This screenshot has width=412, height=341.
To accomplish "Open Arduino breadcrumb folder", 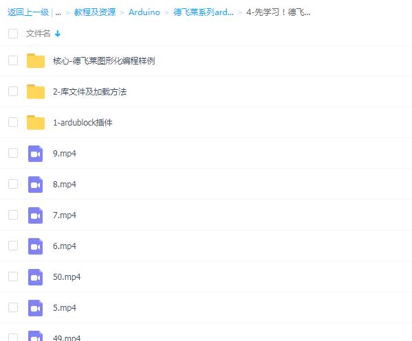I will (x=144, y=12).
